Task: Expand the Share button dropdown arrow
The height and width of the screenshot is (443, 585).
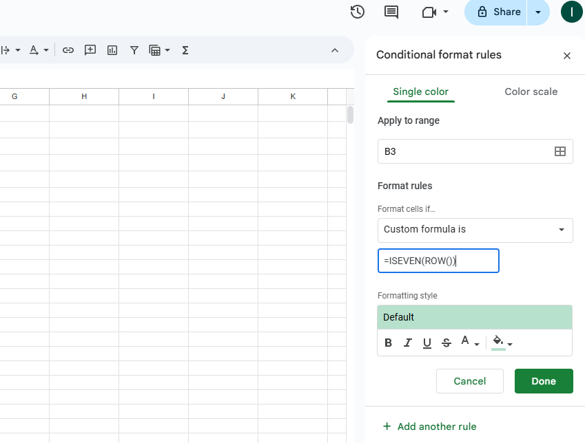Action: pyautogui.click(x=538, y=12)
